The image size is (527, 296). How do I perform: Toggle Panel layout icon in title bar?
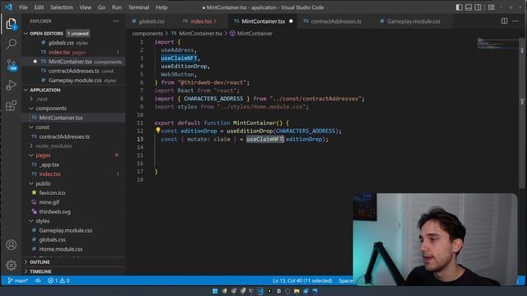click(469, 7)
